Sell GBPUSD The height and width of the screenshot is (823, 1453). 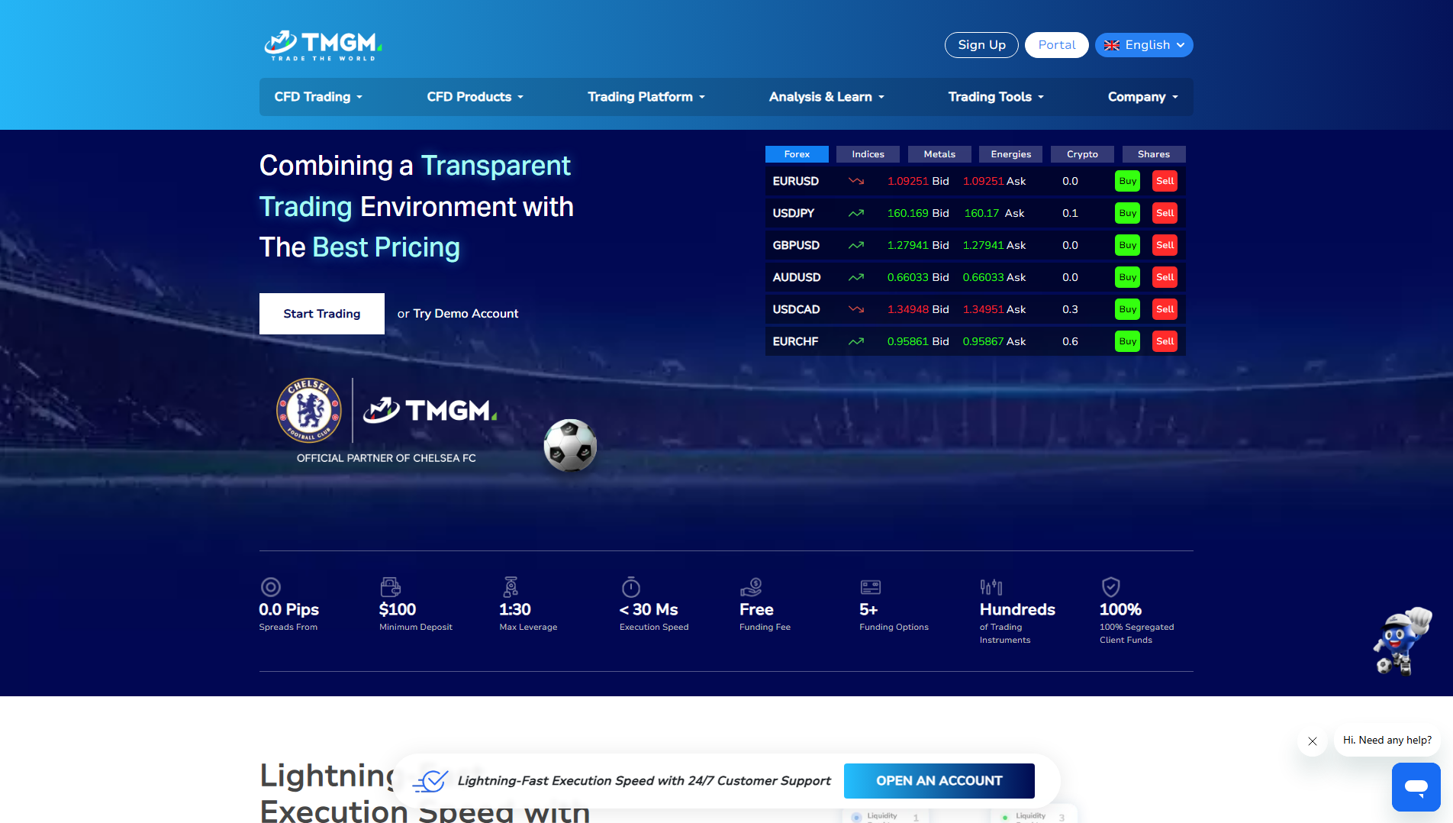pos(1165,245)
